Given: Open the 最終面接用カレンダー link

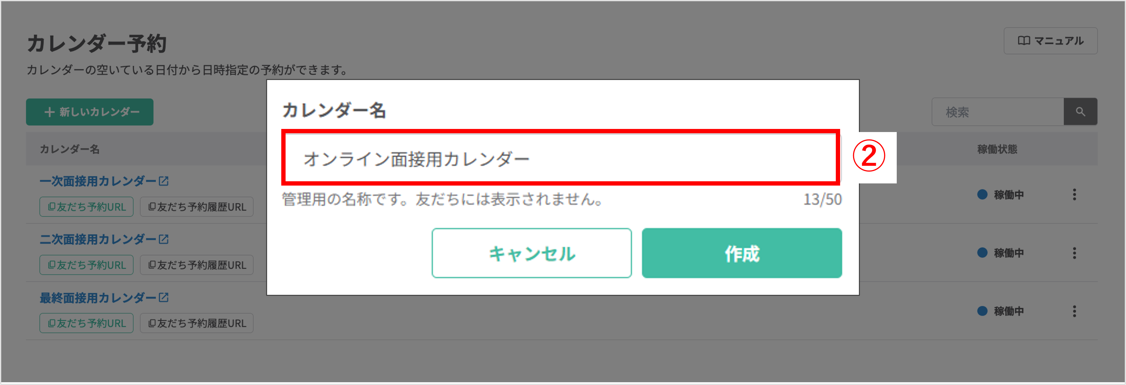Looking at the screenshot, I should tap(98, 298).
